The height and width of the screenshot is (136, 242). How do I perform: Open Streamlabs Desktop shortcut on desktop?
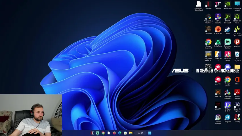click(x=228, y=44)
